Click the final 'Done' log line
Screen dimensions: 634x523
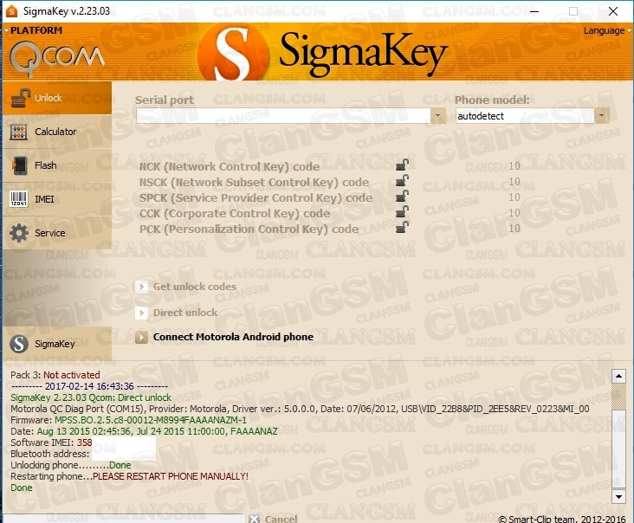[x=22, y=487]
